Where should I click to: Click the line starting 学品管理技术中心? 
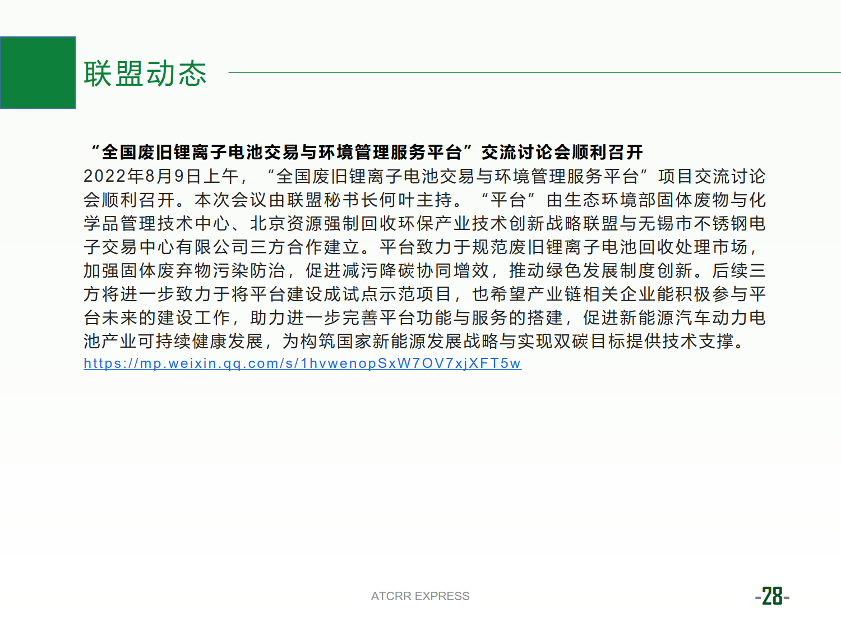(x=424, y=223)
